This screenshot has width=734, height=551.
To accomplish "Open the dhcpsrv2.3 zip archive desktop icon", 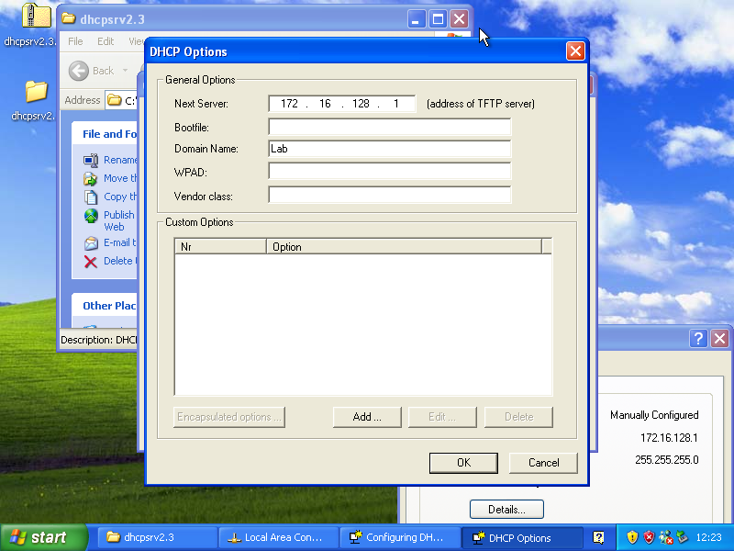I will click(x=35, y=17).
